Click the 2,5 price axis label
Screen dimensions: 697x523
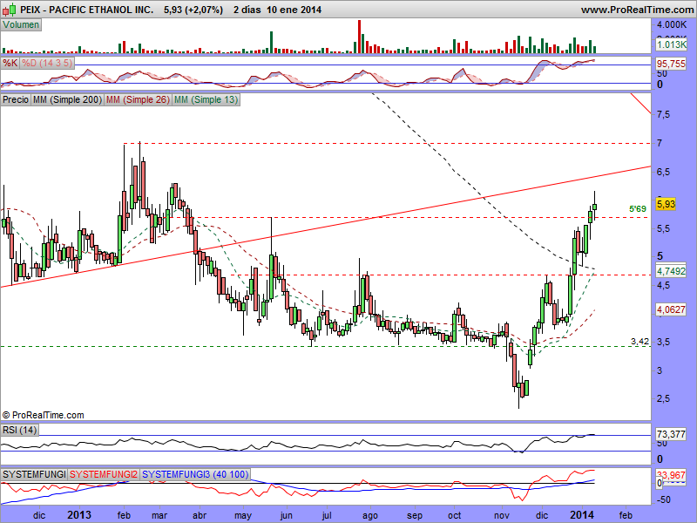pyautogui.click(x=663, y=398)
